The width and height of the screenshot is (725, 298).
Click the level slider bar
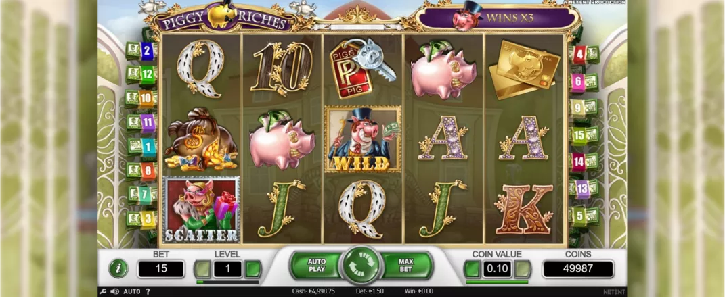pyautogui.click(x=227, y=282)
